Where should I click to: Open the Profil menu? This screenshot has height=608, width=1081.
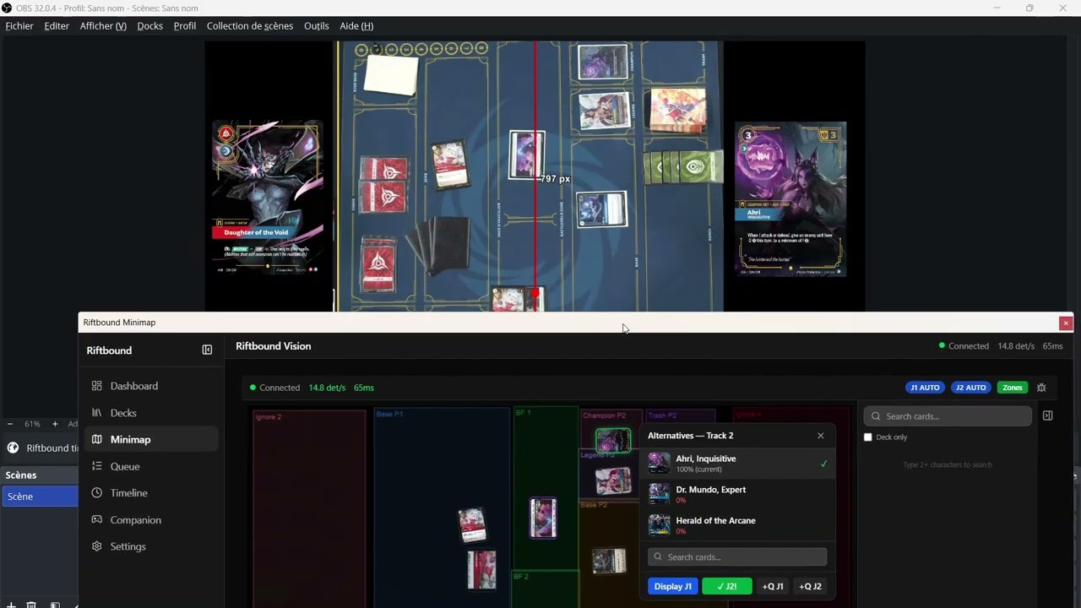pyautogui.click(x=184, y=26)
